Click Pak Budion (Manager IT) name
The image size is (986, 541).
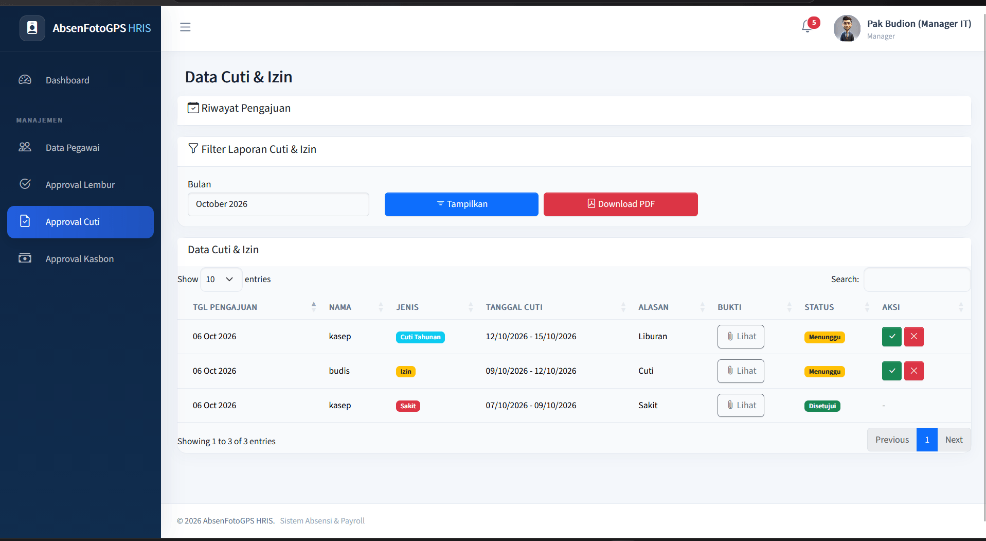(919, 24)
